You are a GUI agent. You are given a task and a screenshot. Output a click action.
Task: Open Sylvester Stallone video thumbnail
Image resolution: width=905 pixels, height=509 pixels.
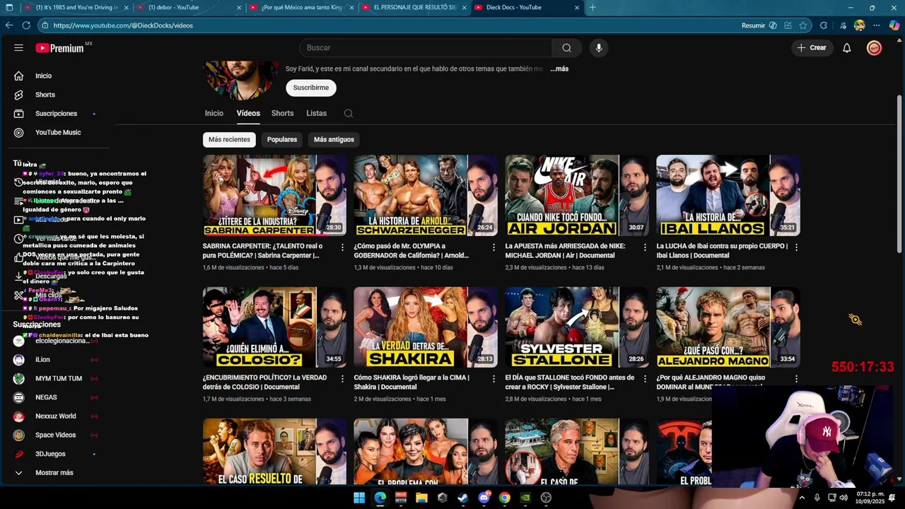pyautogui.click(x=577, y=327)
